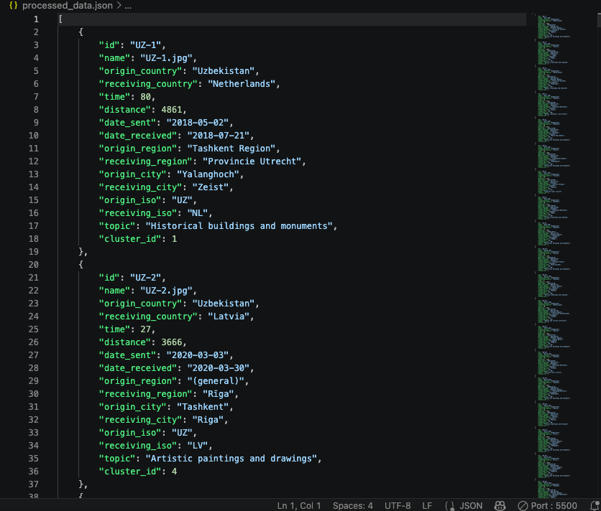Click line number 2 in the gutter
The height and width of the screenshot is (511, 601).
pyautogui.click(x=35, y=32)
